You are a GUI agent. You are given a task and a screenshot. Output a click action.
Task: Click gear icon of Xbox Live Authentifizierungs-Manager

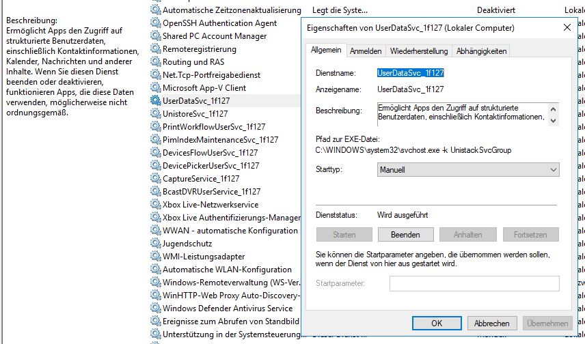pos(155,217)
